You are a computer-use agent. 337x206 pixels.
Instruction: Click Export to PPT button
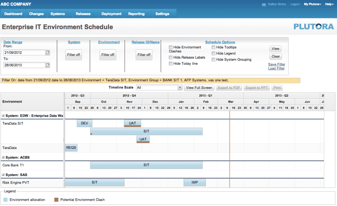257,88
